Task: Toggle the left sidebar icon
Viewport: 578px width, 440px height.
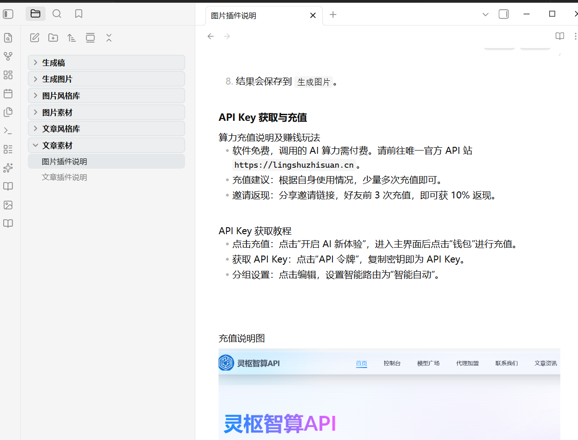Action: click(8, 14)
